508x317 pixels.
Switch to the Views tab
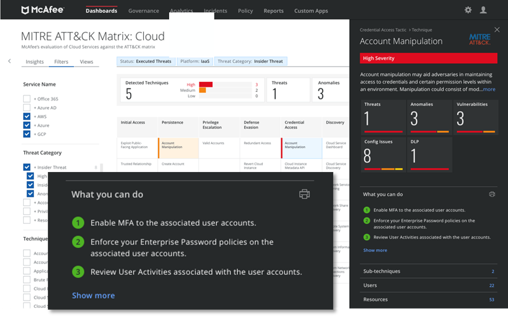[86, 62]
